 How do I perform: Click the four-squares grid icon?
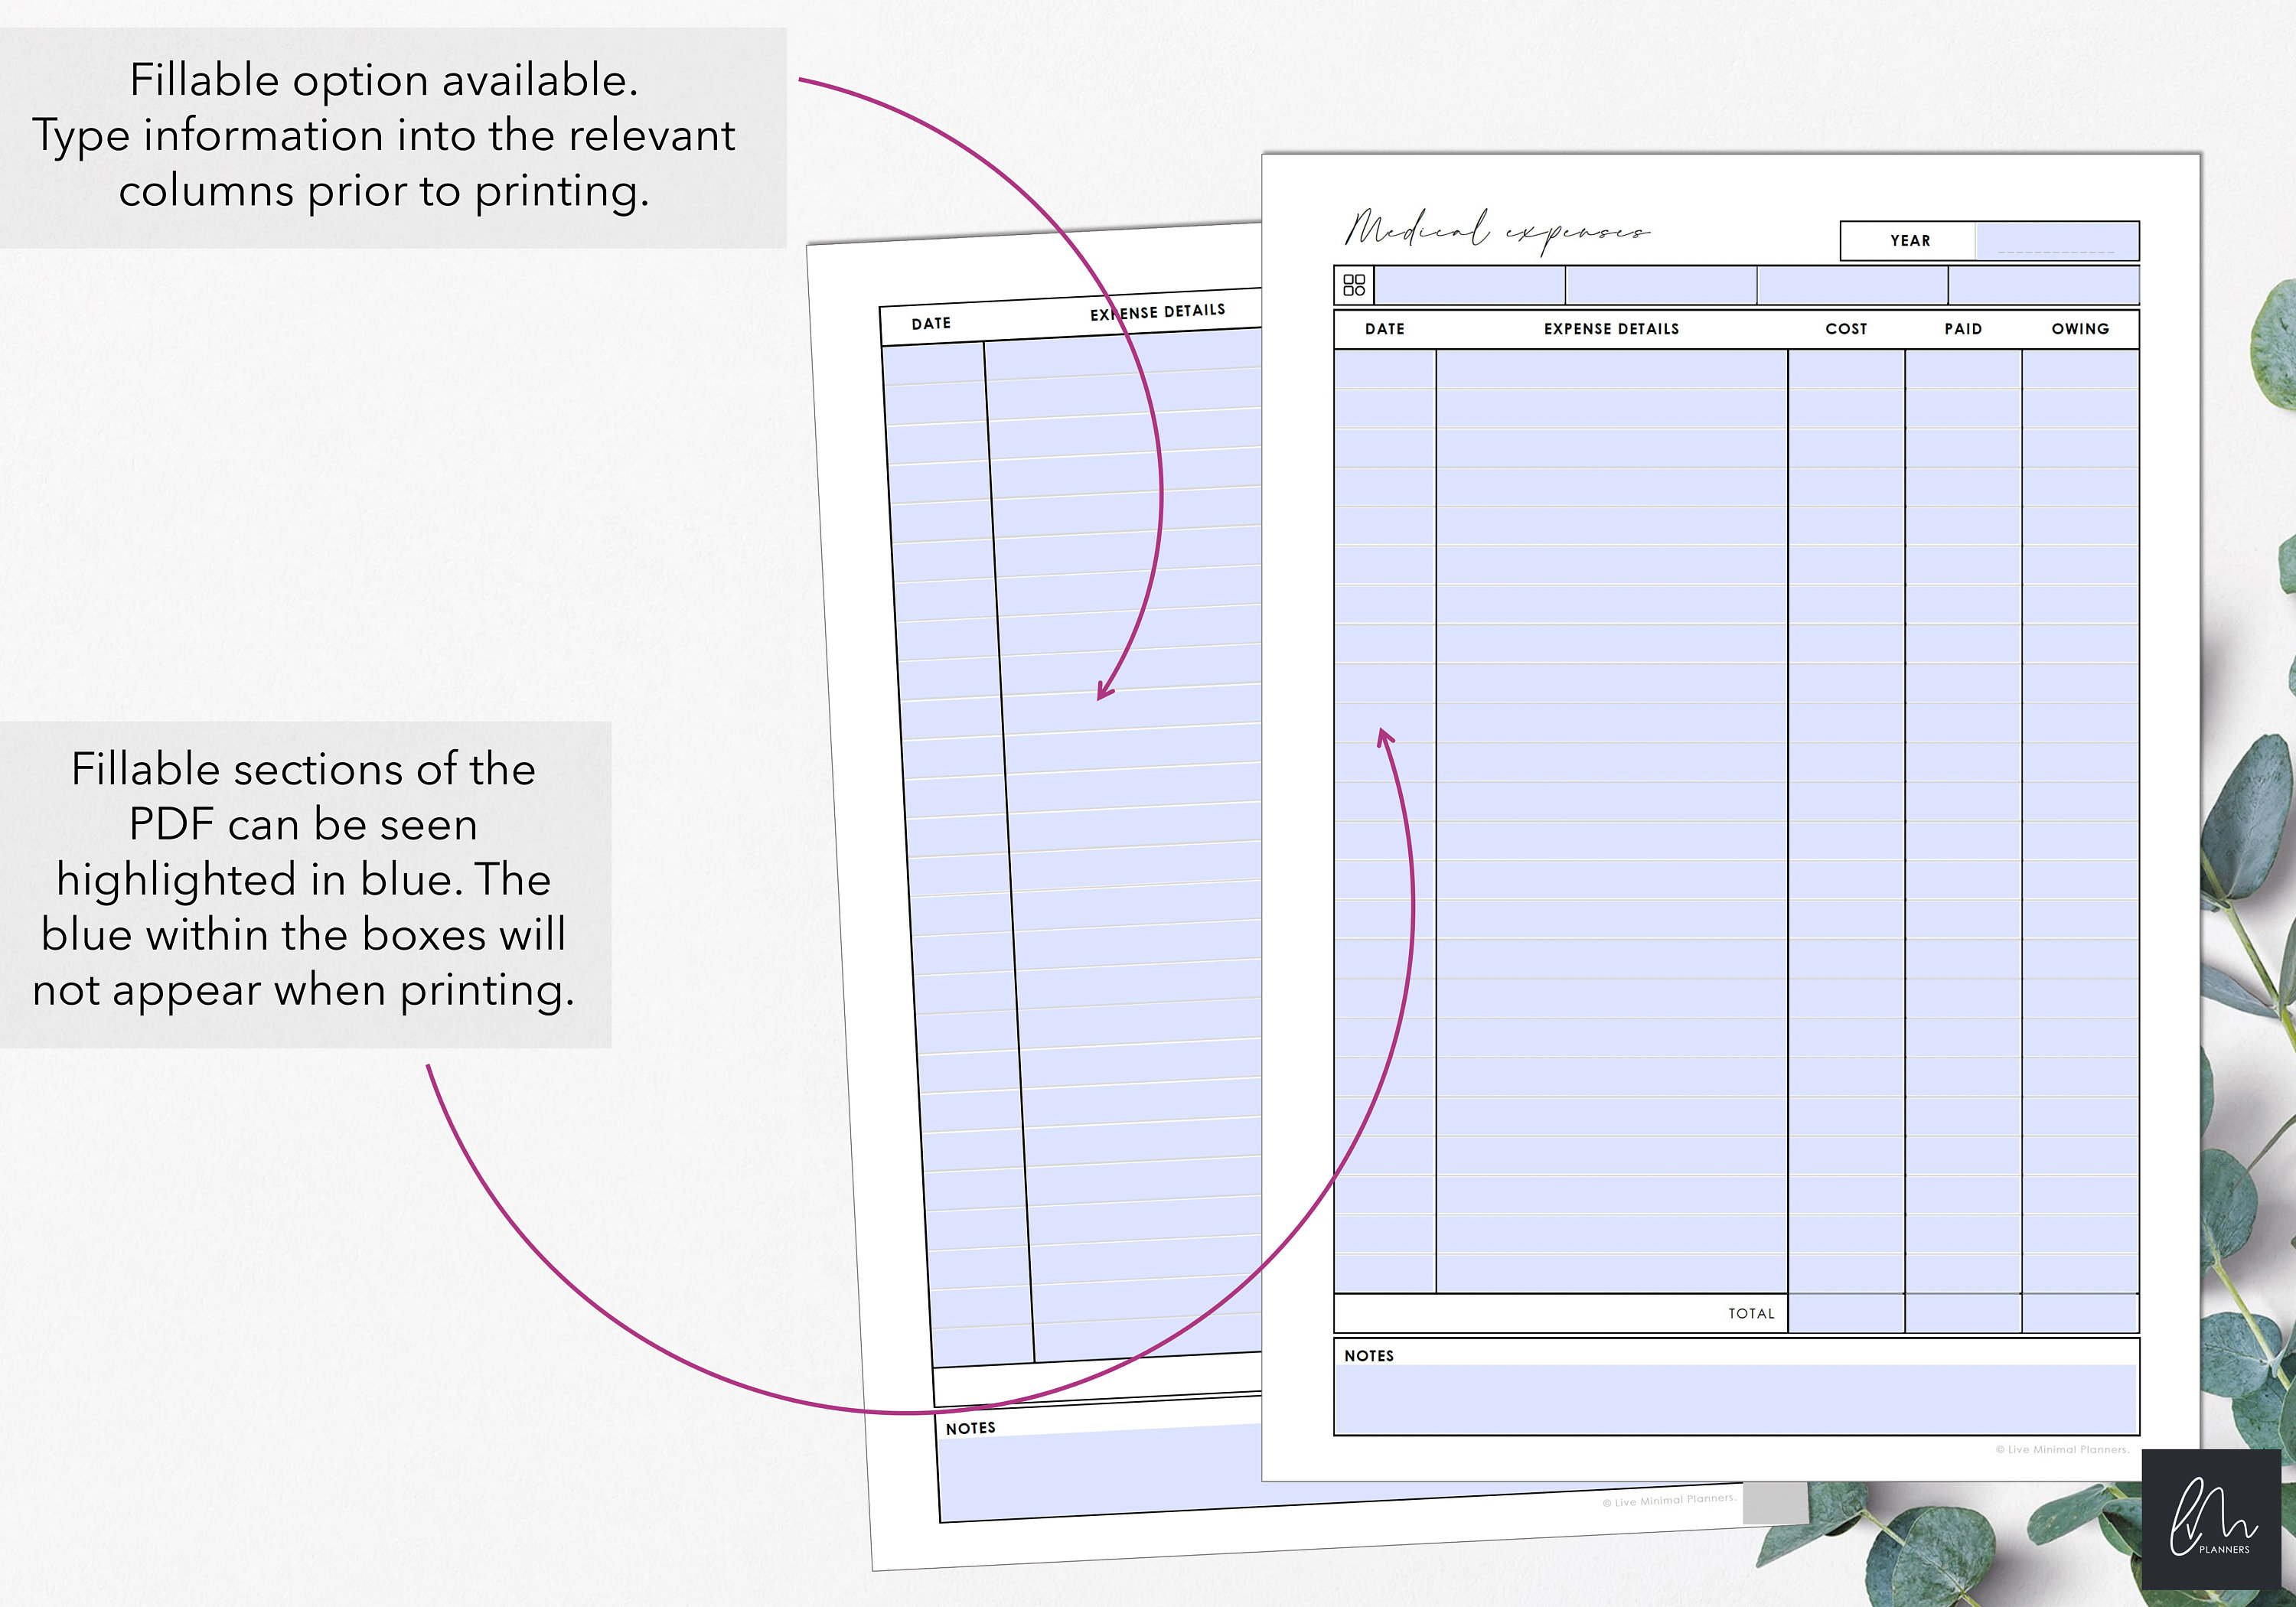coord(1354,286)
